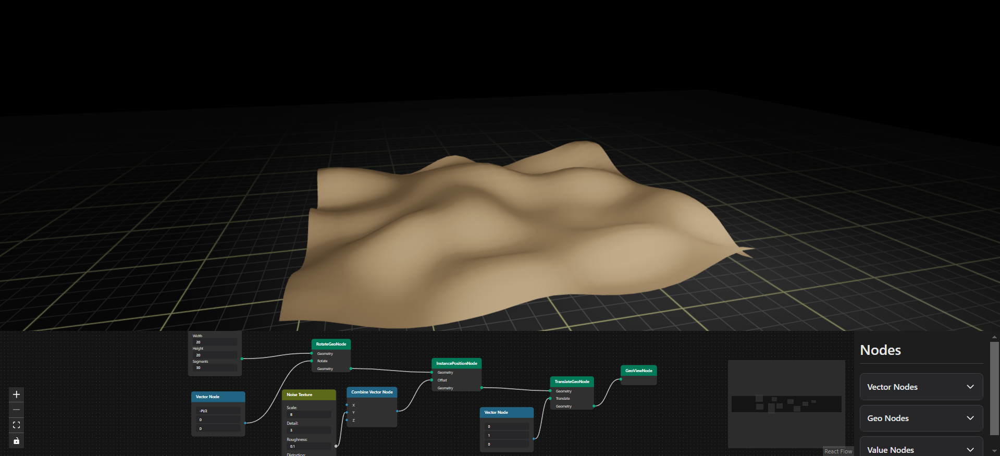Select the GeoViewNode header
The image size is (1000, 456).
(x=638, y=371)
